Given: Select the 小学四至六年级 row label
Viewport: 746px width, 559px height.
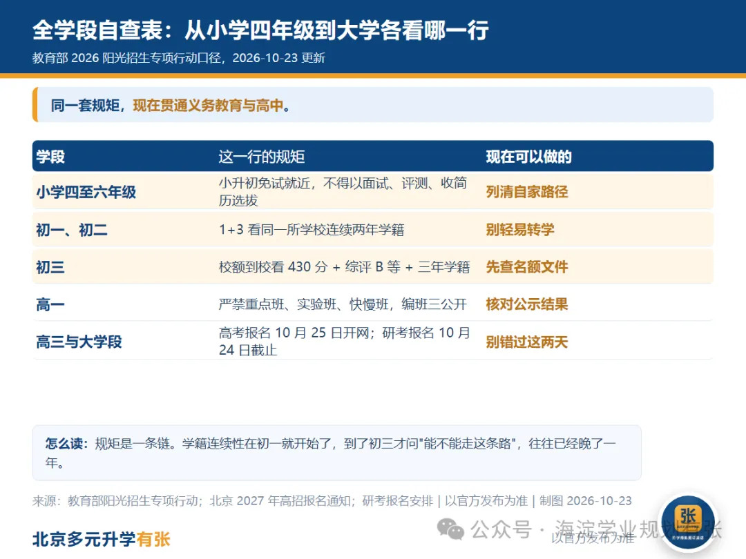Looking at the screenshot, I should [86, 192].
